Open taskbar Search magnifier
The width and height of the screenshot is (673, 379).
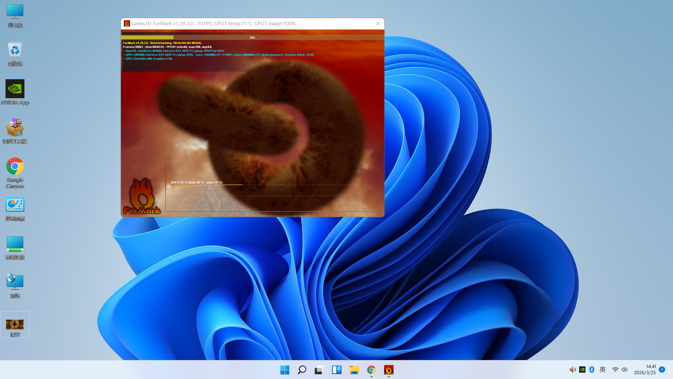point(302,370)
